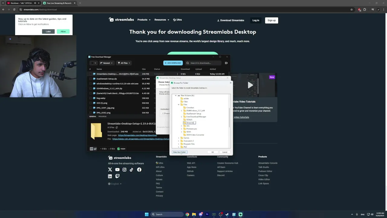This screenshot has height=218, width=387.
Task: Tick checkbox for SSS (1).png download
Action: click(90, 103)
